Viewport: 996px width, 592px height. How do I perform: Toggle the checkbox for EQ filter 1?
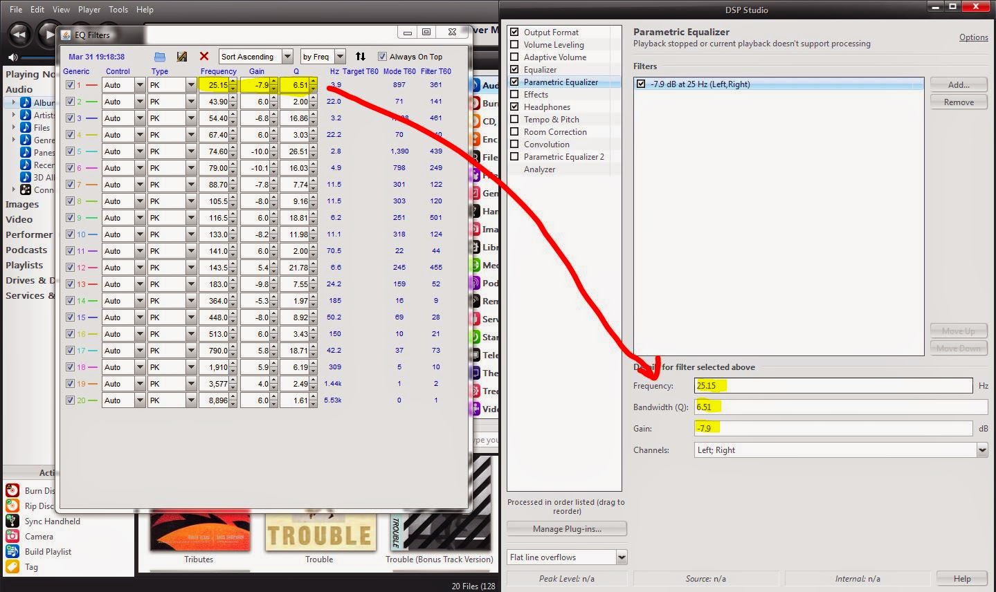(70, 85)
